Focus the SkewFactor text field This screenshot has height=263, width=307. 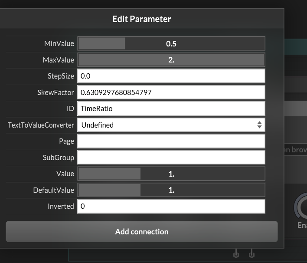pyautogui.click(x=171, y=92)
